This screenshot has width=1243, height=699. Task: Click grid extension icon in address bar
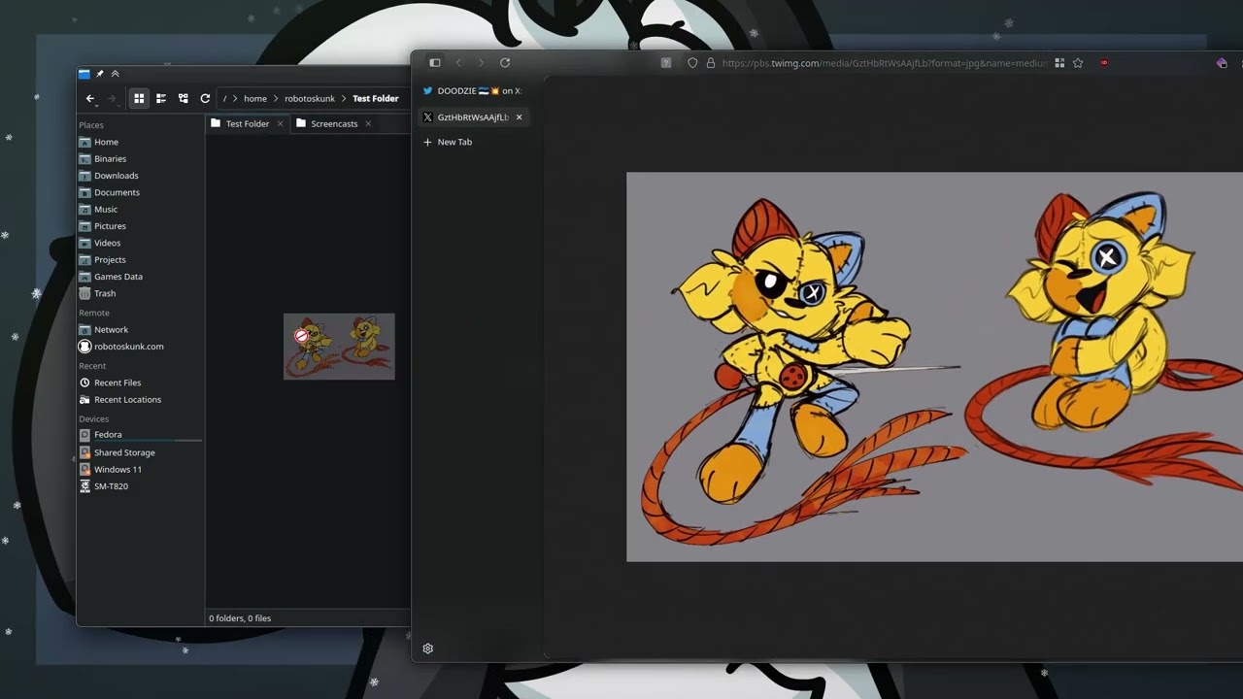(1059, 63)
